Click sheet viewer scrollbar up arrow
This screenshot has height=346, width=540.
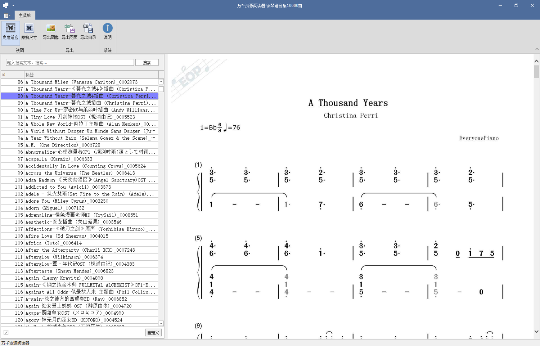tap(536, 61)
